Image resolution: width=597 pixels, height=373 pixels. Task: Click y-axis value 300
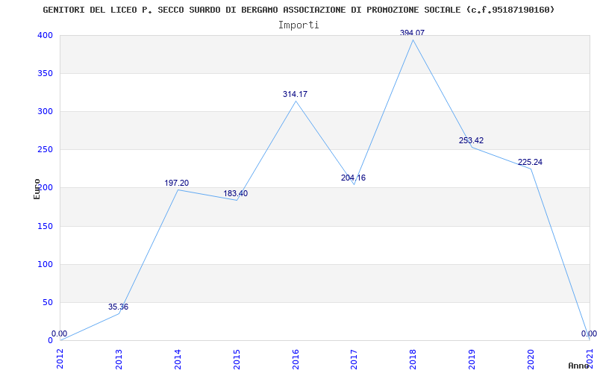(x=45, y=111)
